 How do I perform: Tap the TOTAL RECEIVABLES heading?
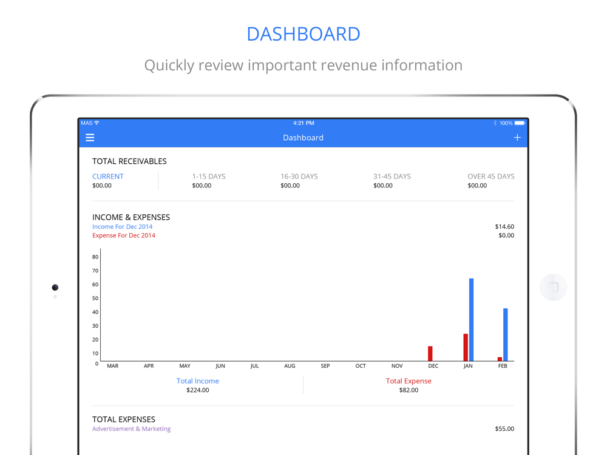(x=129, y=161)
